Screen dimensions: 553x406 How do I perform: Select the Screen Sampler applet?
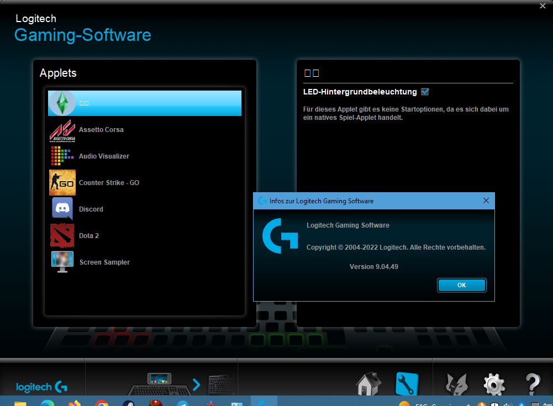tap(145, 262)
